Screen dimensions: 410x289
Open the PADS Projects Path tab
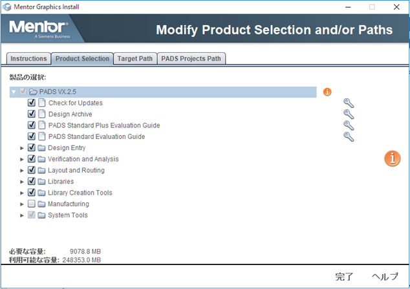coord(191,59)
